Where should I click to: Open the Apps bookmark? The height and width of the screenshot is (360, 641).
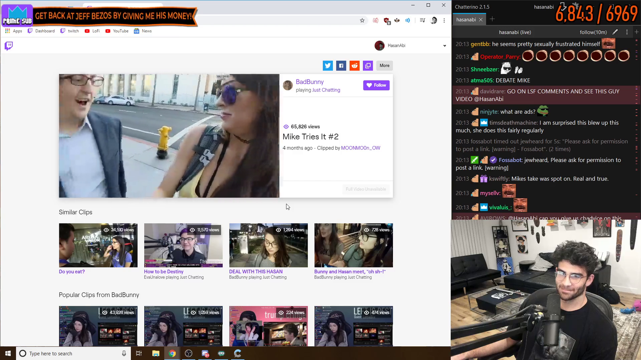(14, 31)
